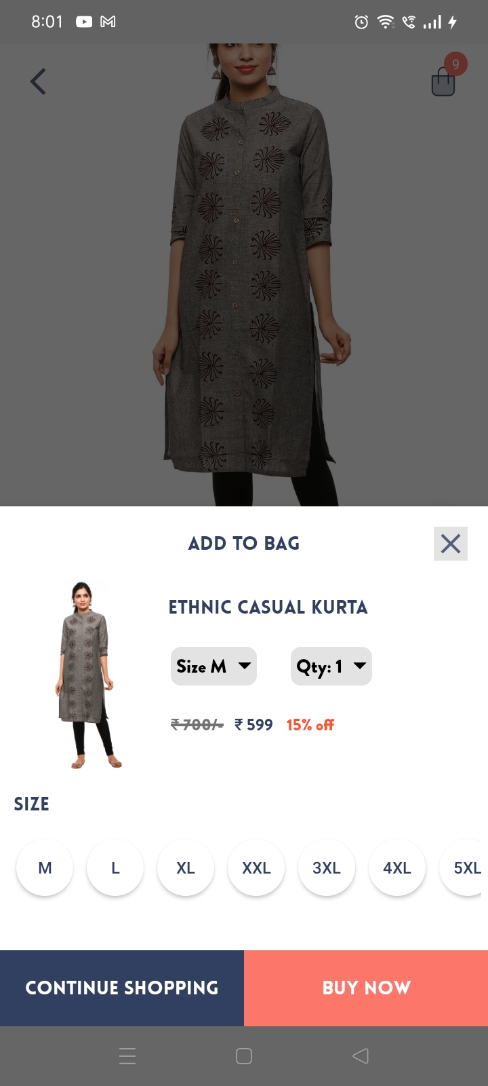Choose the XXL size option
Image resolution: width=488 pixels, height=1086 pixels.
coord(256,867)
